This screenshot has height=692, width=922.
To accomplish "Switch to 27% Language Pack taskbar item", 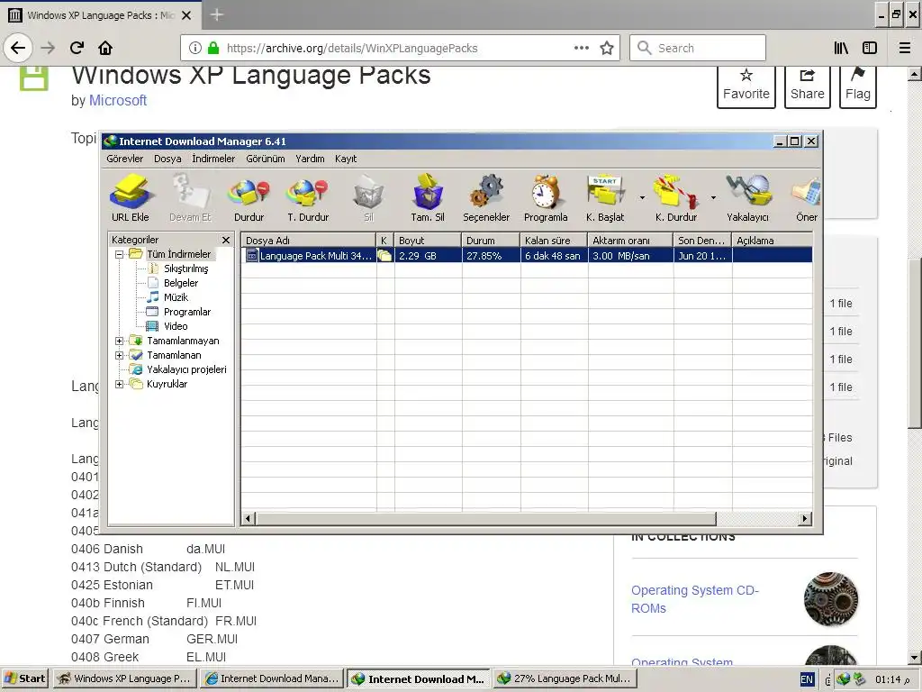I will [565, 678].
